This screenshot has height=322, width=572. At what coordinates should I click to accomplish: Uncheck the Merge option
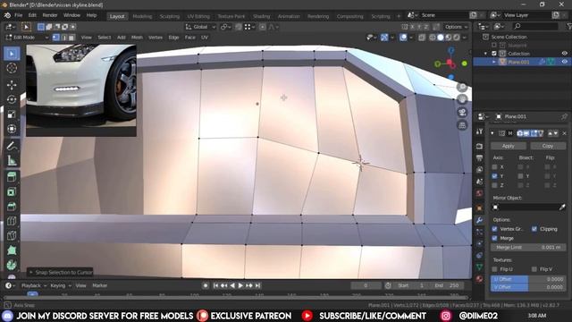(x=494, y=238)
